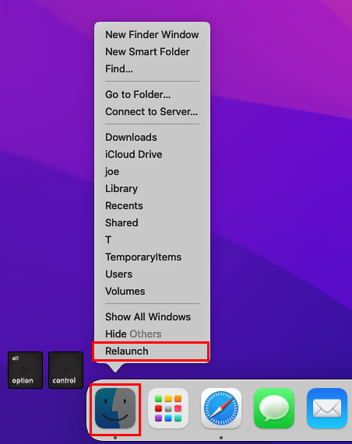This screenshot has height=444, width=352.
Task: Open Go to Folder… dialog
Action: 152,95
